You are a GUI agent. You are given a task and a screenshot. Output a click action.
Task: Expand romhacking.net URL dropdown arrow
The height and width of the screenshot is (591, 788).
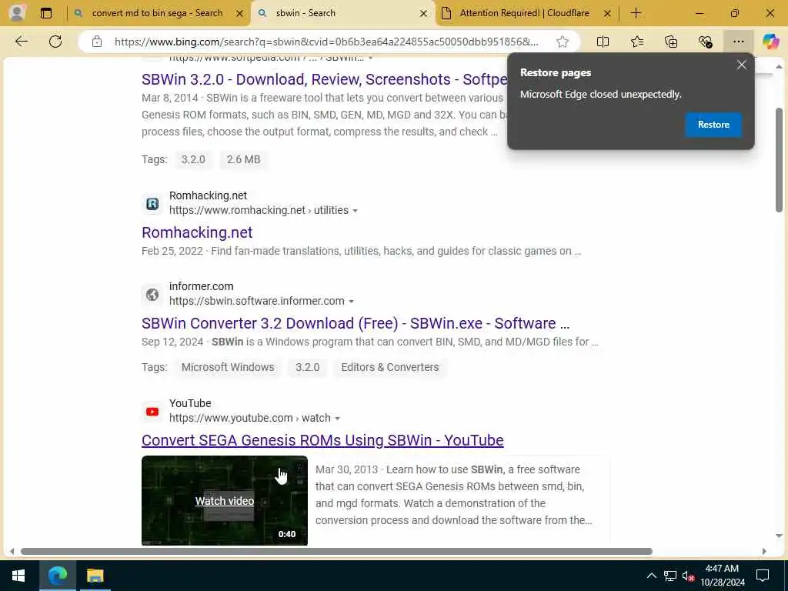click(x=355, y=211)
